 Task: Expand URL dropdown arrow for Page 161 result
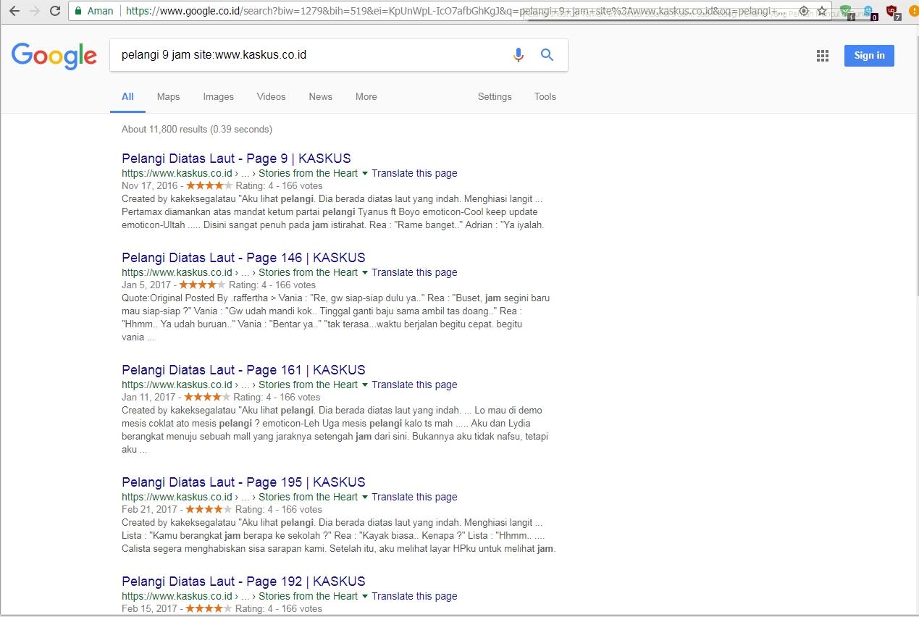click(x=365, y=385)
